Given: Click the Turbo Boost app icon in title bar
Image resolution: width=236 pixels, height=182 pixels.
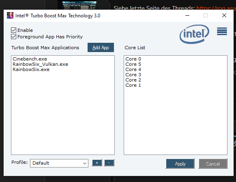Looking at the screenshot, I should (10, 15).
